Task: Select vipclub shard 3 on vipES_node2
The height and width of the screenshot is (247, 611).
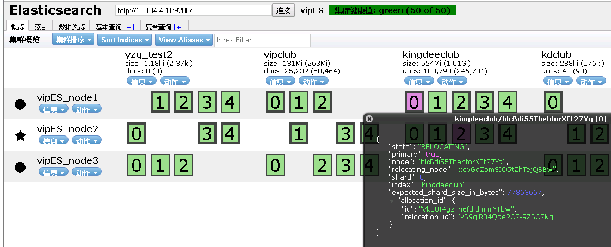Action: tap(345, 134)
